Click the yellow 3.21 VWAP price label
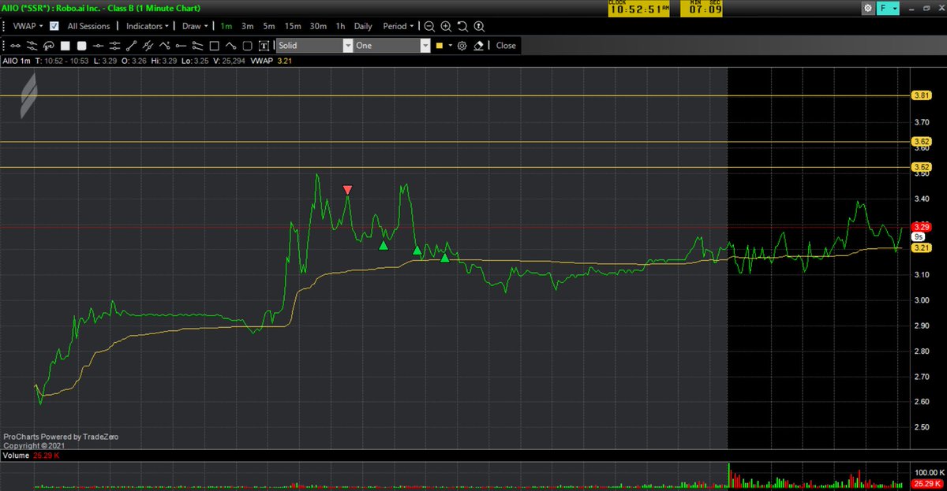The width and height of the screenshot is (947, 491). [921, 247]
